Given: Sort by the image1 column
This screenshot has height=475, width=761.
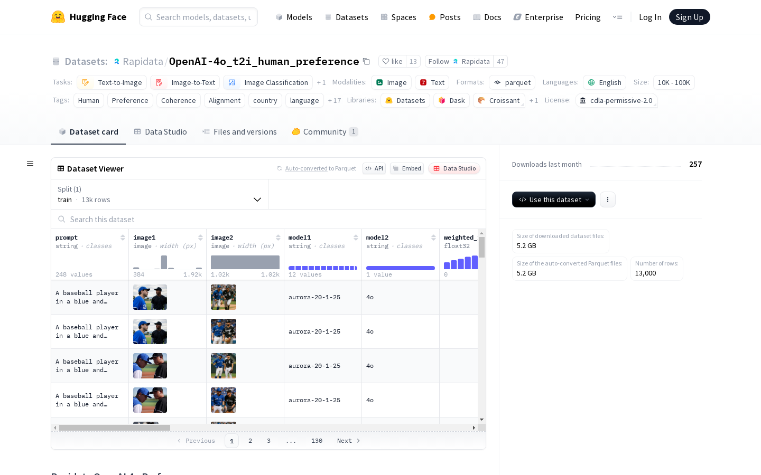Looking at the screenshot, I should coord(200,237).
